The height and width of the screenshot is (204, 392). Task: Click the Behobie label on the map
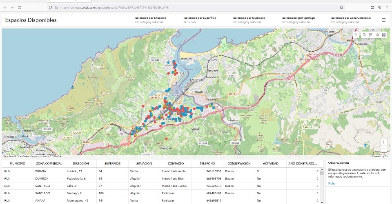[x=211, y=99]
